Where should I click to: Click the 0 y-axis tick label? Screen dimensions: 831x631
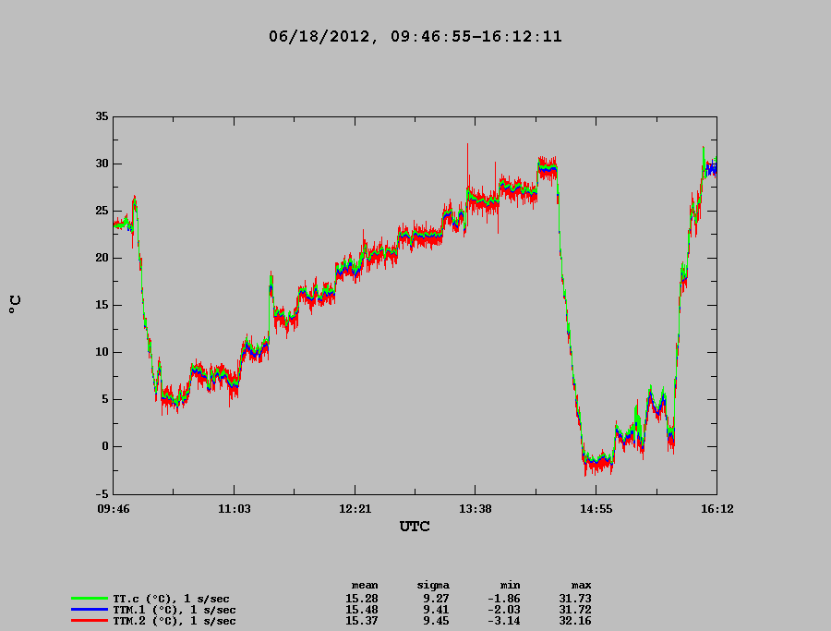point(105,446)
